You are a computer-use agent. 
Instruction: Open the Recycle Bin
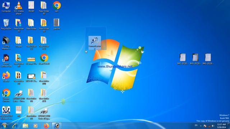[x=6, y=24]
